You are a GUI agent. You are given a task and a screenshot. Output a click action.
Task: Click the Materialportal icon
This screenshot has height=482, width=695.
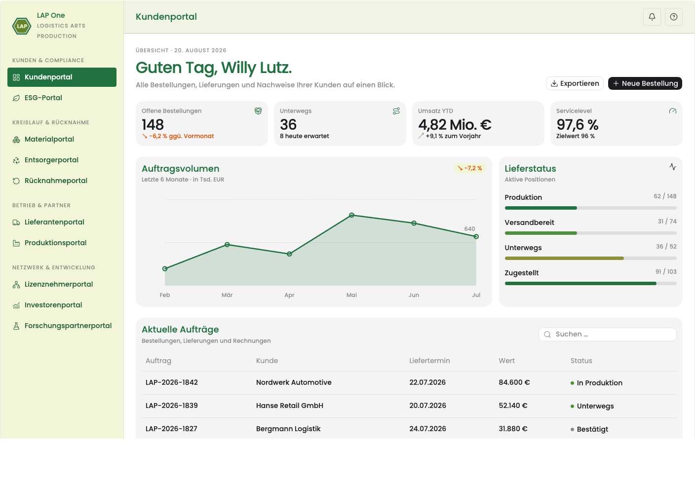click(16, 140)
